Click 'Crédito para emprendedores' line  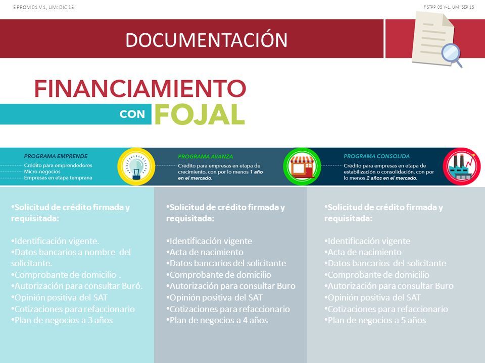click(58, 165)
